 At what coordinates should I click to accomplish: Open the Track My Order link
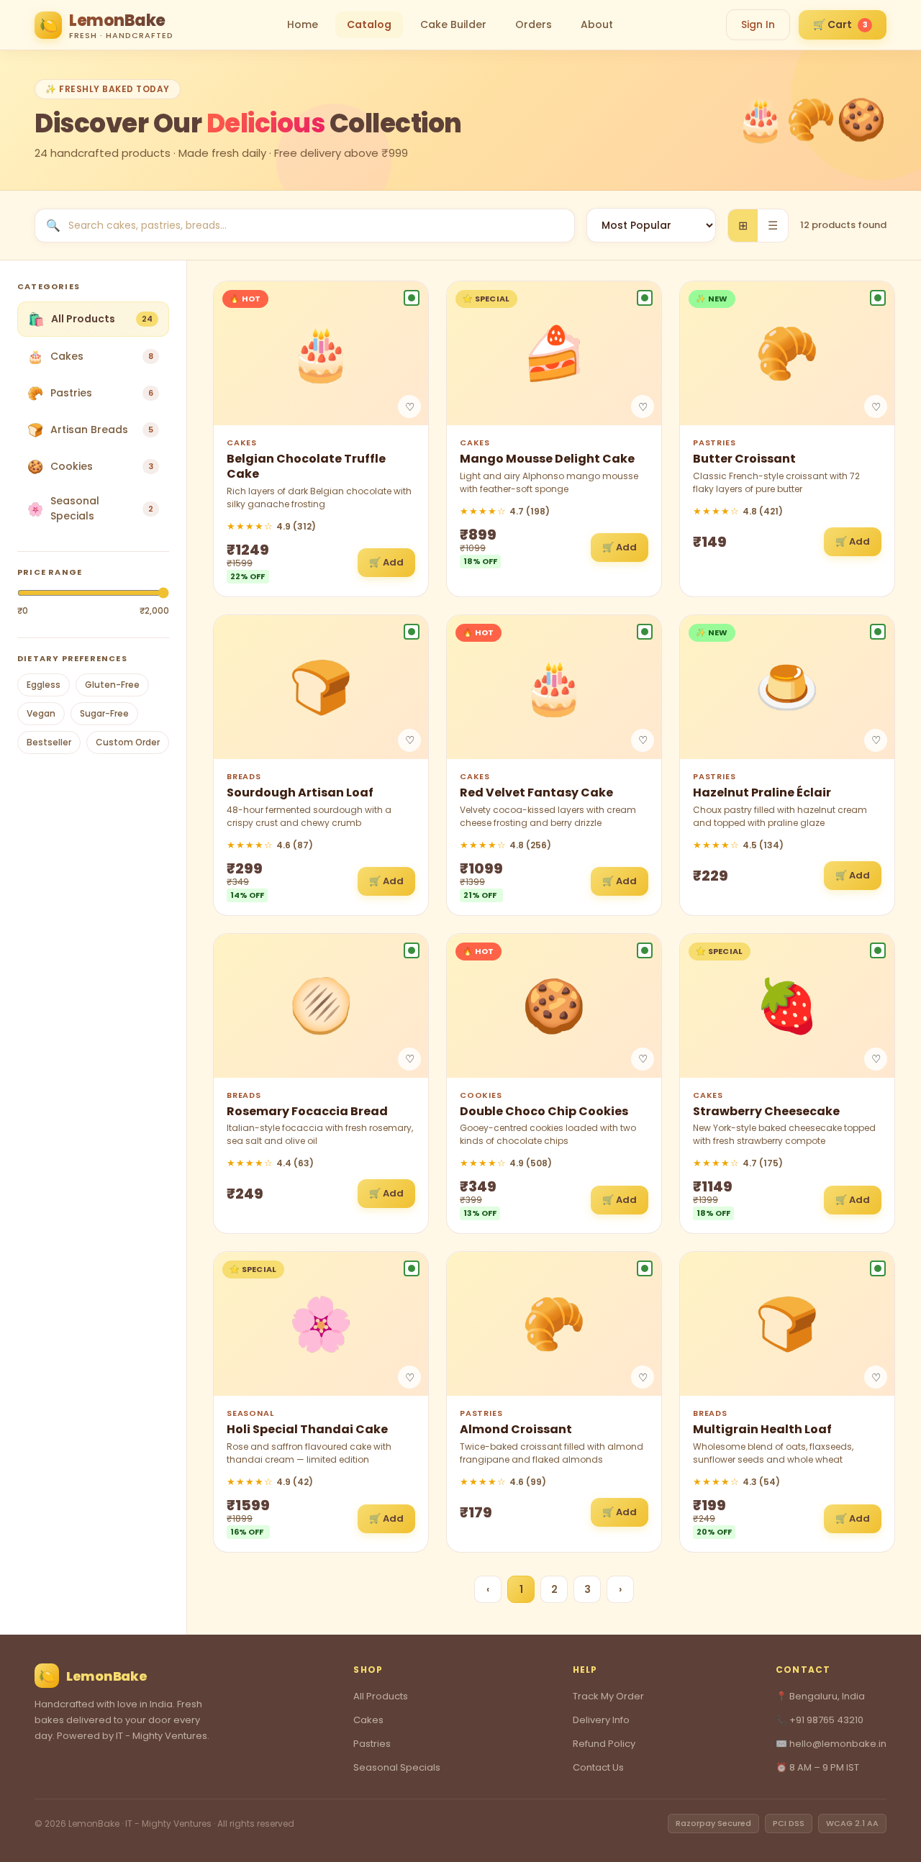point(607,1696)
